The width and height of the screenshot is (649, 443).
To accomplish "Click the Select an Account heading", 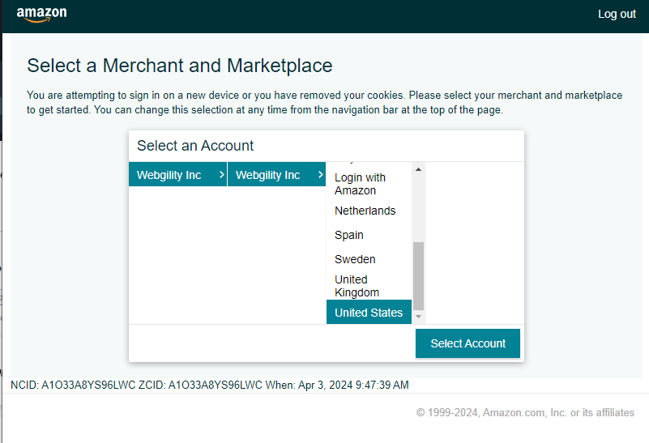I will [195, 146].
